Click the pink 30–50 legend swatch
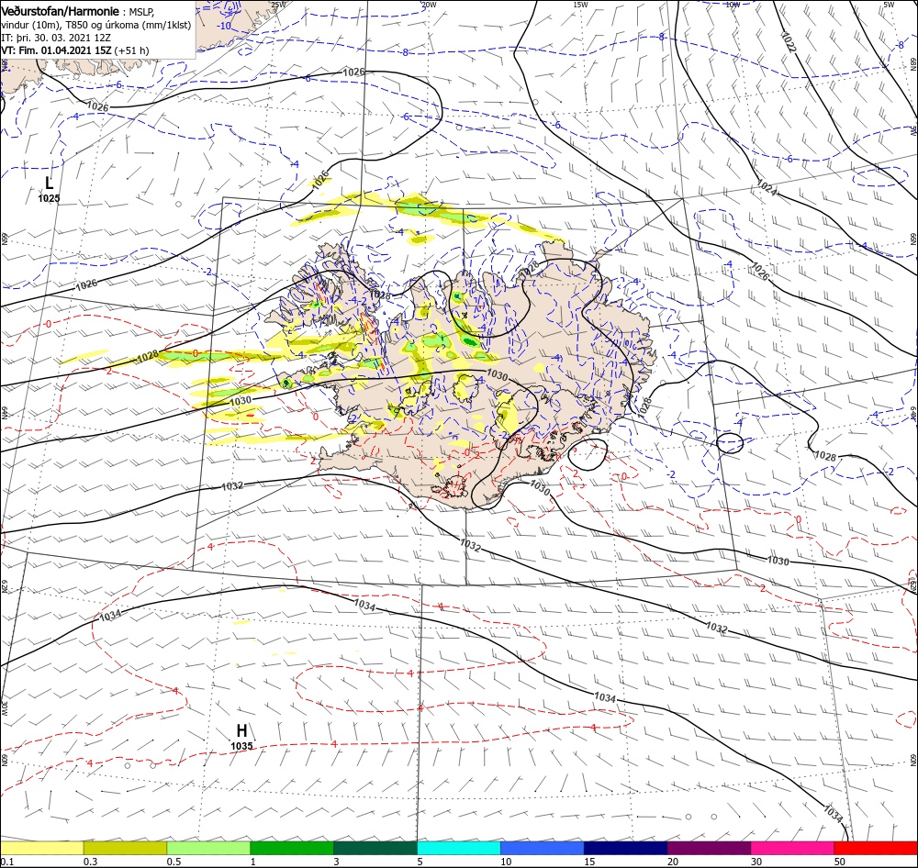 click(x=792, y=848)
